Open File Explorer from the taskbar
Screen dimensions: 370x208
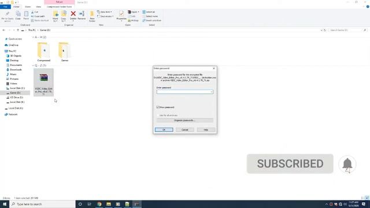pyautogui.click(x=109, y=204)
